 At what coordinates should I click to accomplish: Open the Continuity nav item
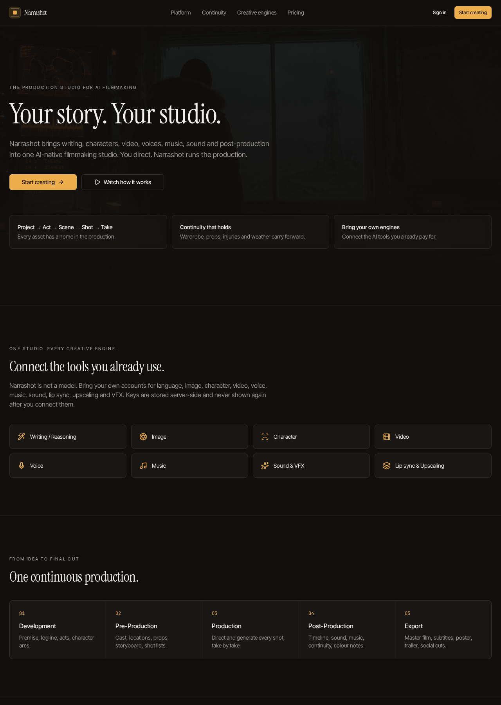pos(214,13)
